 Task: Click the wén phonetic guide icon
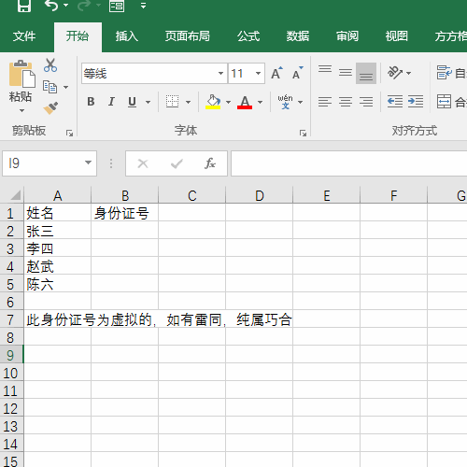(285, 102)
